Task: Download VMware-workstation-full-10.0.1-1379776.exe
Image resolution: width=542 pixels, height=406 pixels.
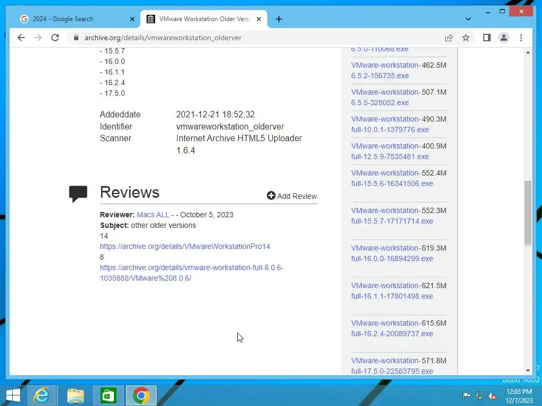Action: tap(390, 124)
